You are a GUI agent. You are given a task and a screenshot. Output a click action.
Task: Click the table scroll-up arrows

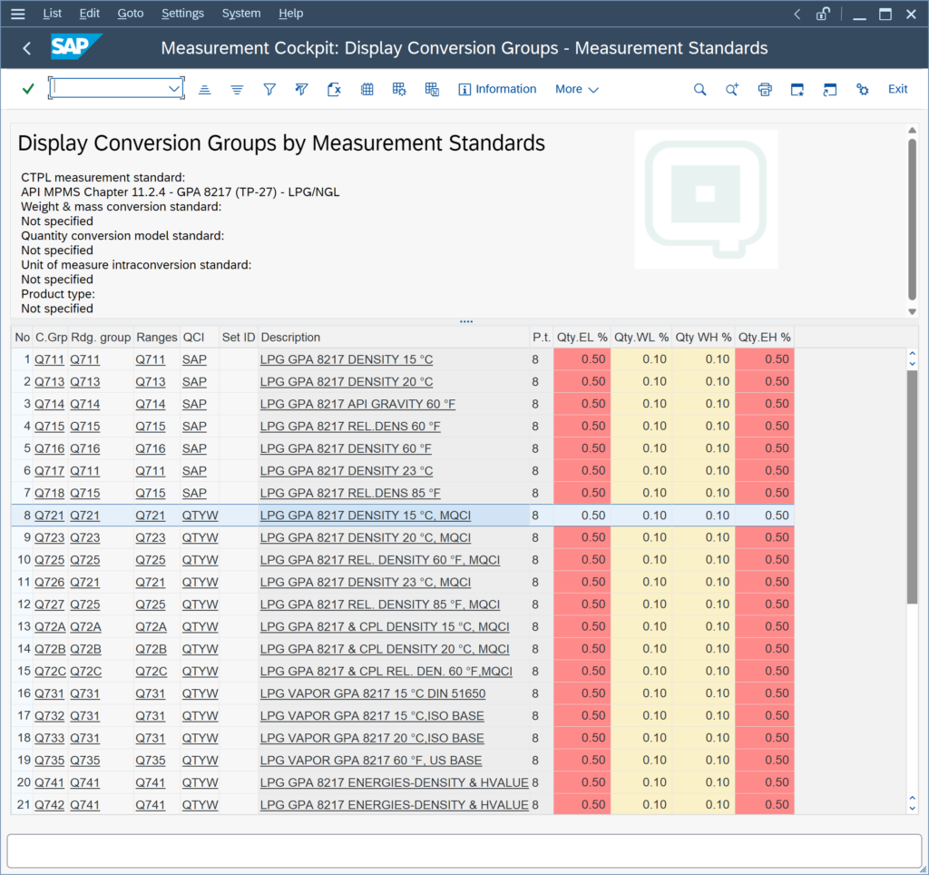click(x=913, y=359)
